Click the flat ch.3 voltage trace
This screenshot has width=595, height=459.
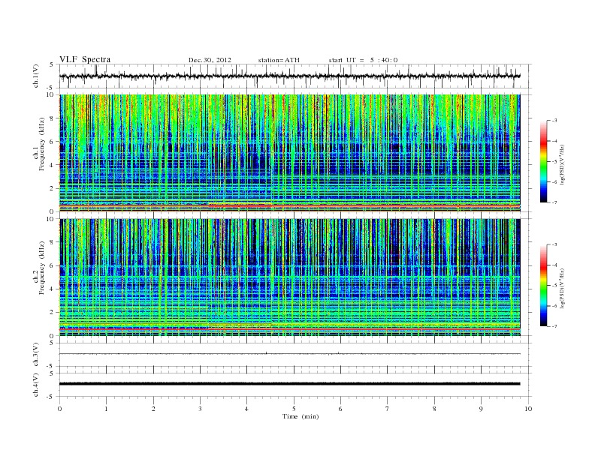[289, 354]
